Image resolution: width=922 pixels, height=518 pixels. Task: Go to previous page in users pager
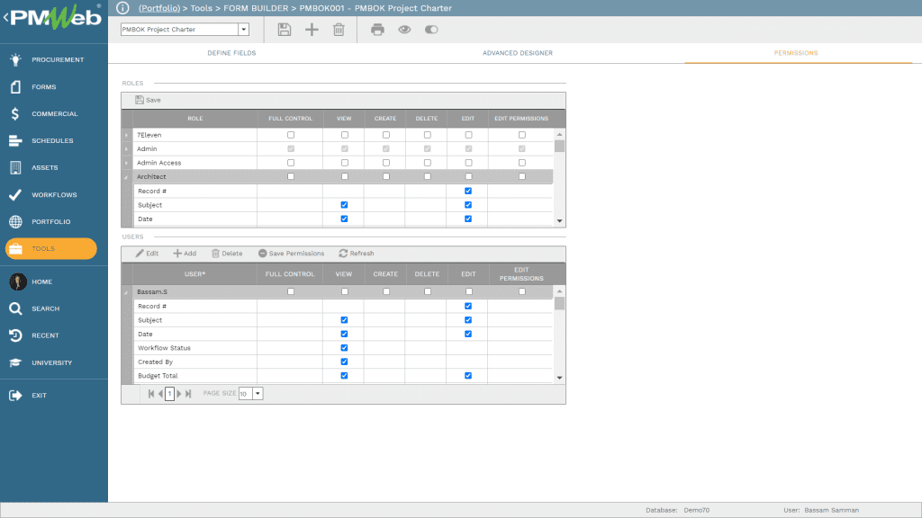(160, 394)
